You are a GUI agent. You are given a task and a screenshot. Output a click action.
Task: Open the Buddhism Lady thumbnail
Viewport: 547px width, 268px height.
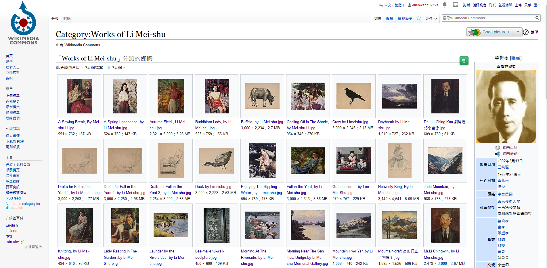pyautogui.click(x=217, y=96)
